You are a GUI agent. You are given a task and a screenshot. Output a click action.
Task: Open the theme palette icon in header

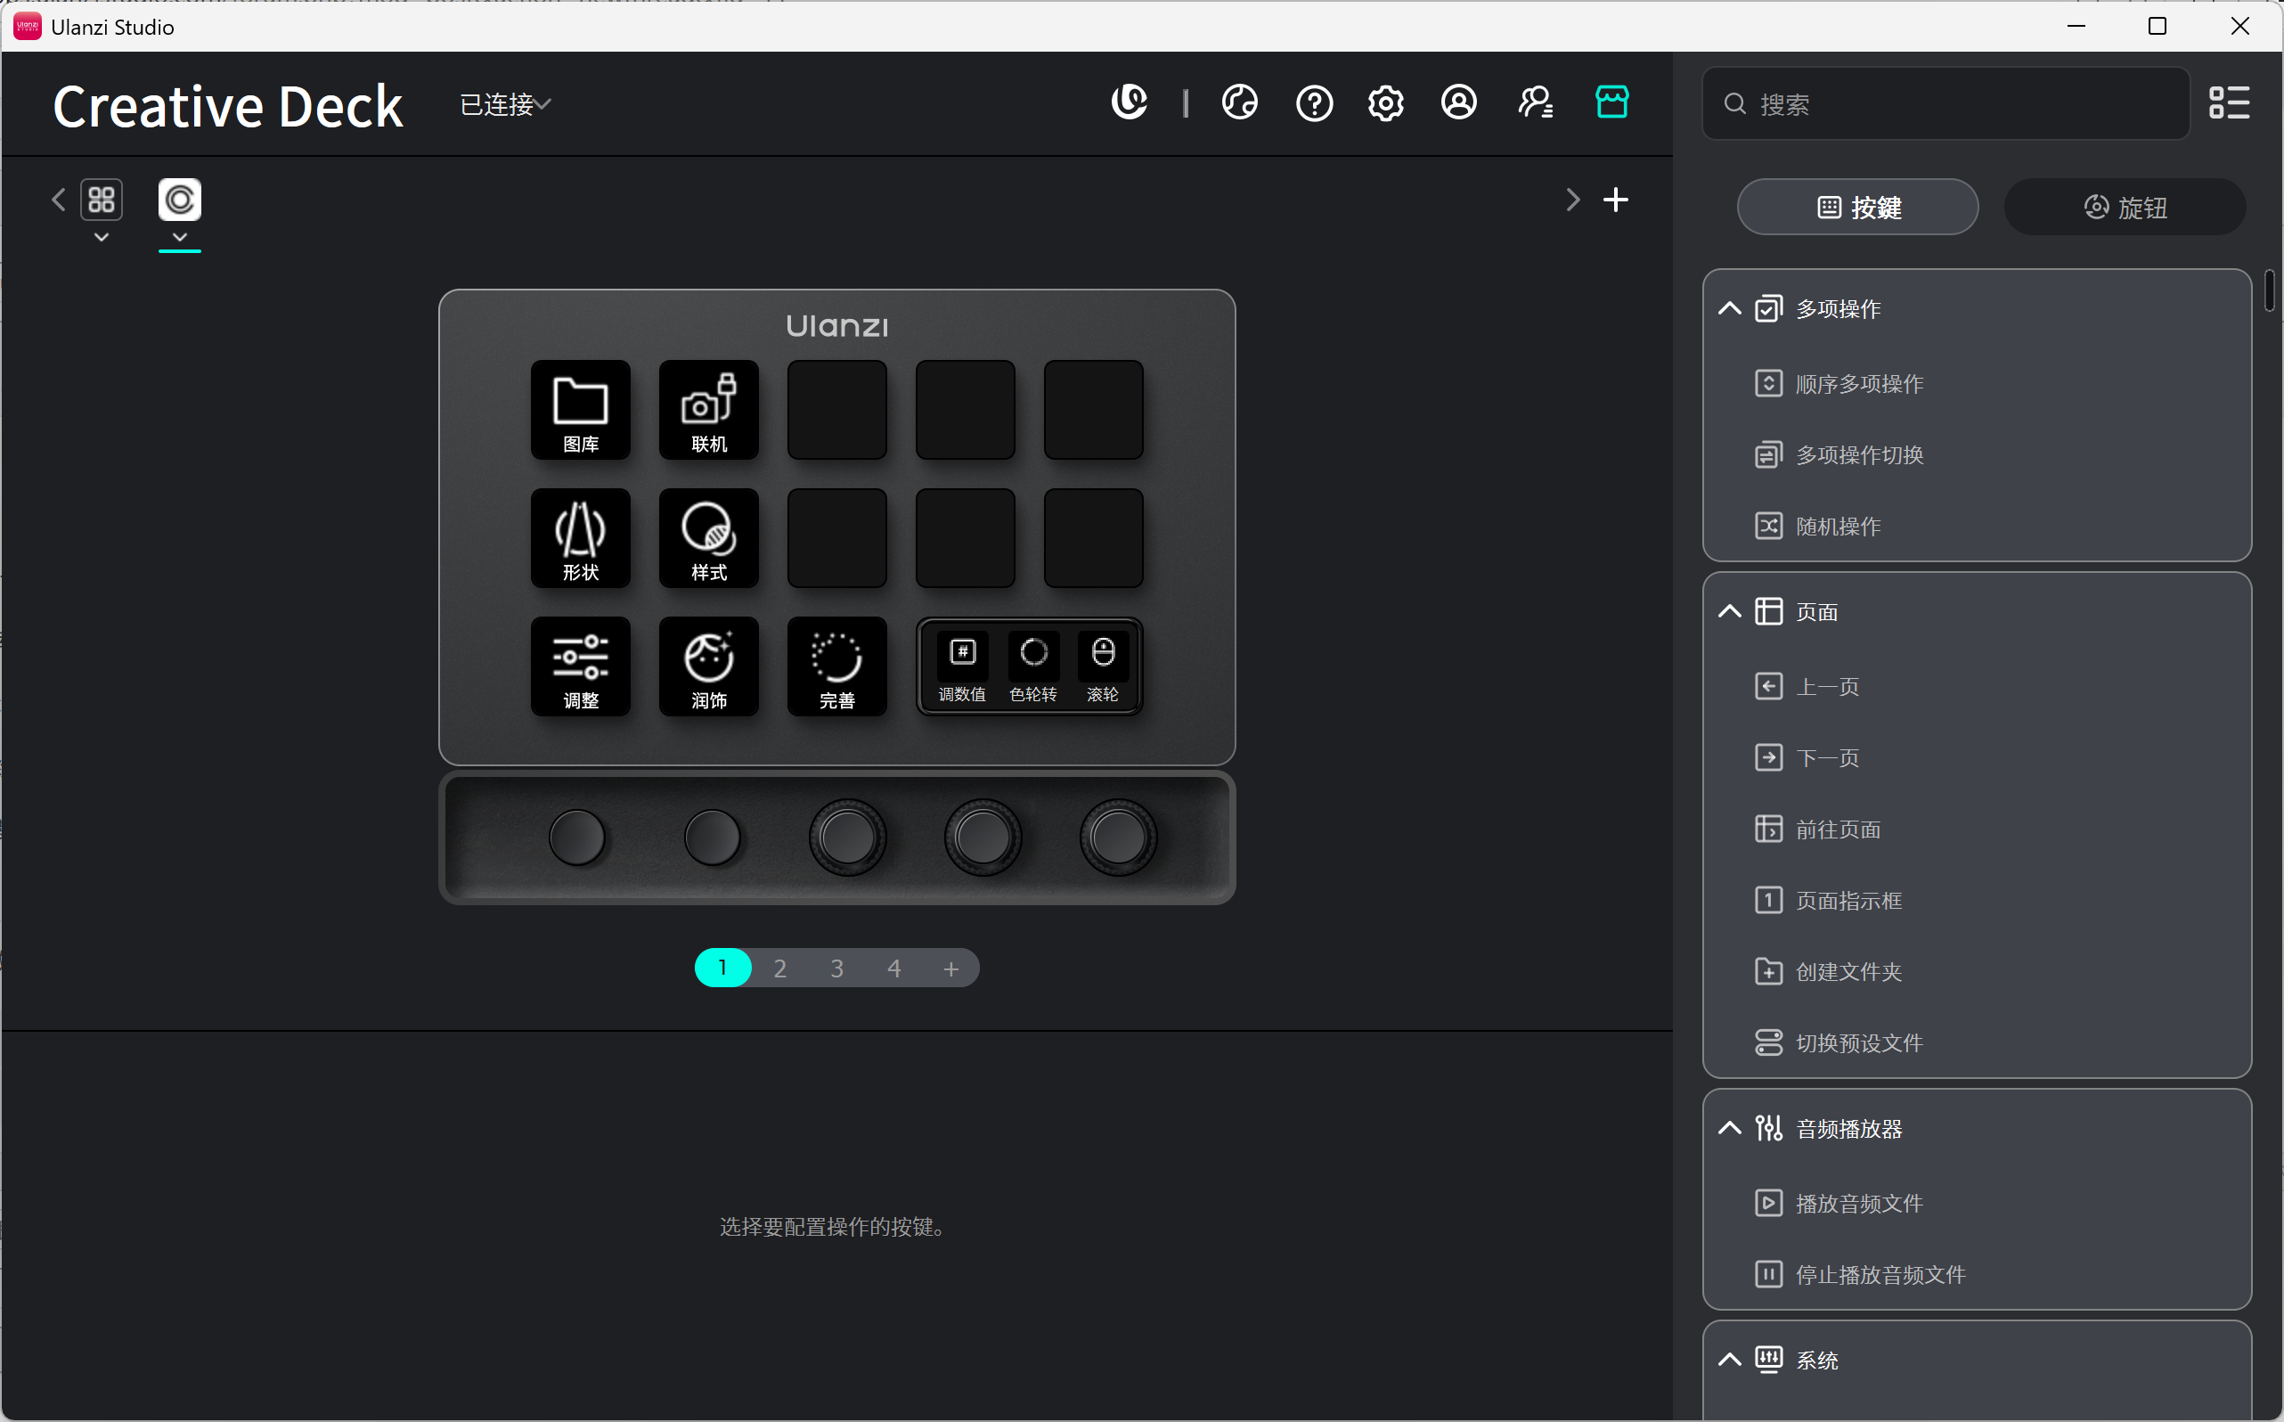pos(1239,102)
